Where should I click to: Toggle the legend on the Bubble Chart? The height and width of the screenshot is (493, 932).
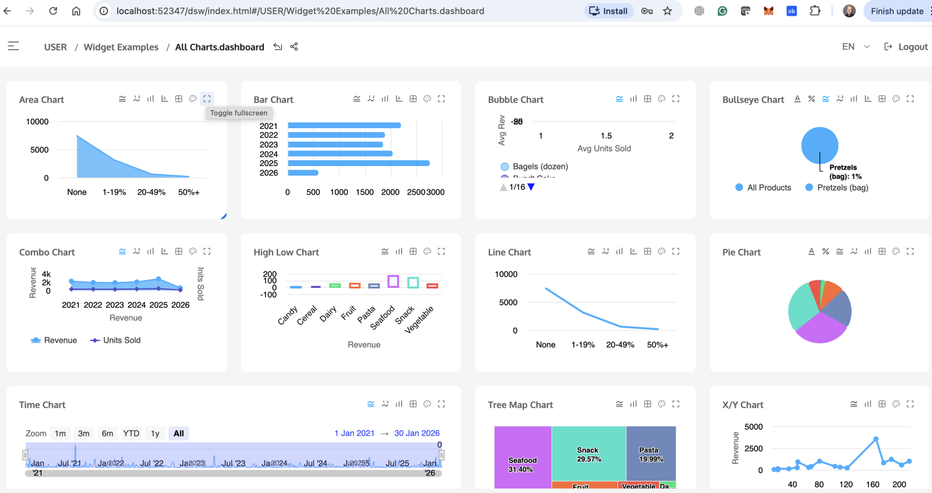[619, 99]
